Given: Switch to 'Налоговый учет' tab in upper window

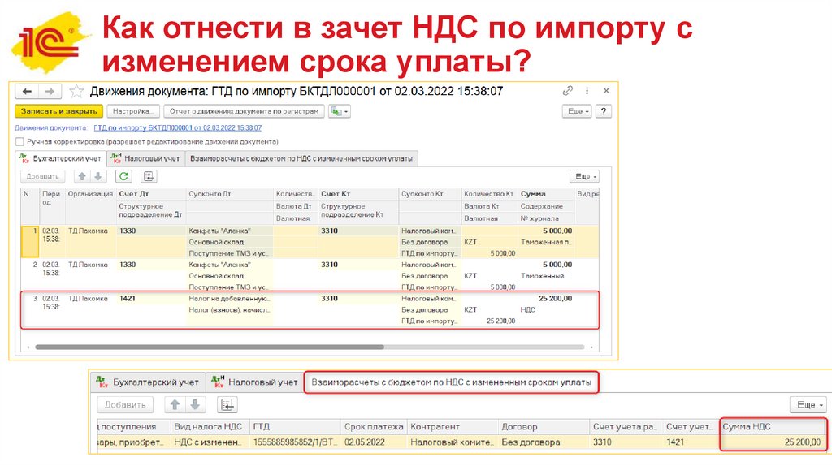Looking at the screenshot, I should coord(145,158).
